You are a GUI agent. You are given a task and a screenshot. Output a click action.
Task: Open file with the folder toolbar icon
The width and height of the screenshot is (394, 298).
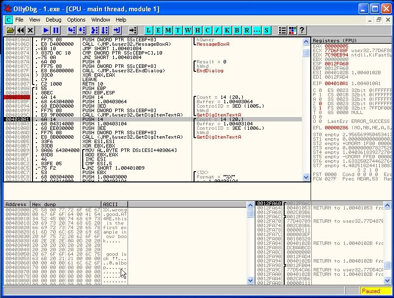(10, 30)
